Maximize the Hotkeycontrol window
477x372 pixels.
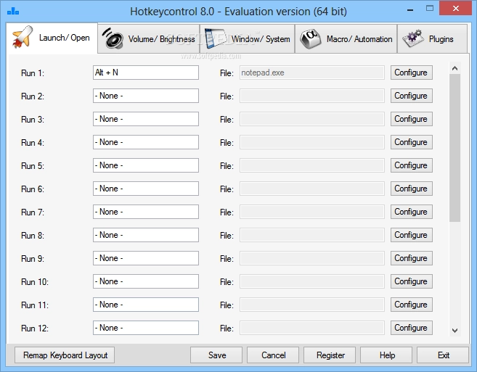(430, 9)
